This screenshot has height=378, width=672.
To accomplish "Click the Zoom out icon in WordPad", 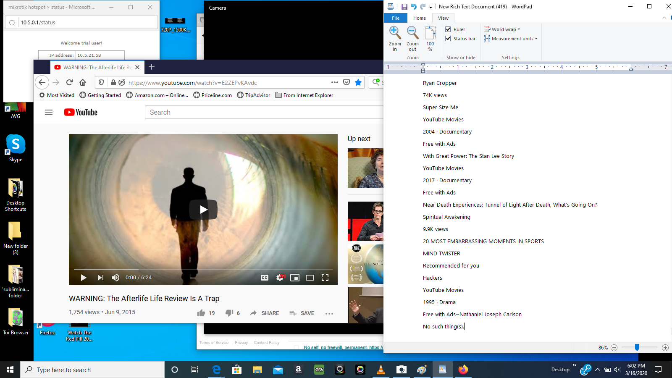I will (412, 38).
